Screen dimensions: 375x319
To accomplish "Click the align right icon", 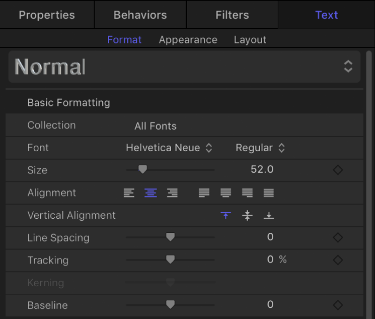I will coord(172,193).
